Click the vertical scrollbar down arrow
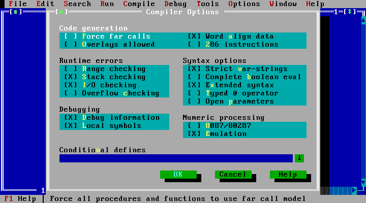This screenshot has height=203, width=366. point(363,183)
